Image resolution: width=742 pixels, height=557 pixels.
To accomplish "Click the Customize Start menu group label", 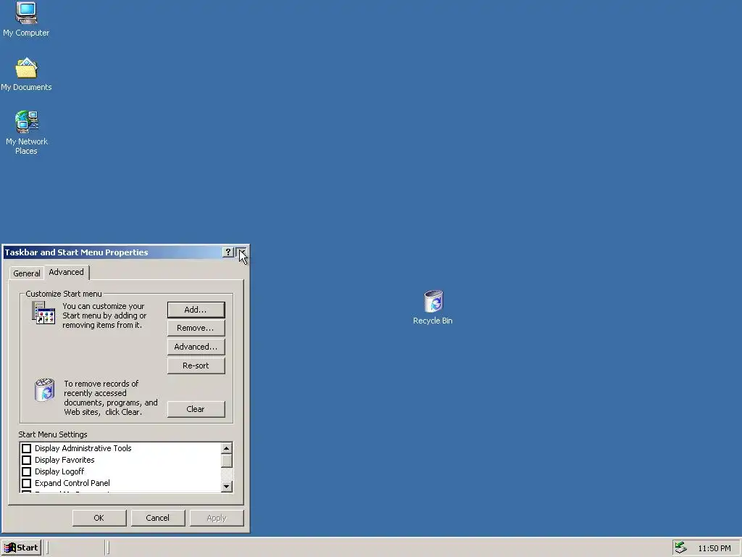I will point(64,294).
